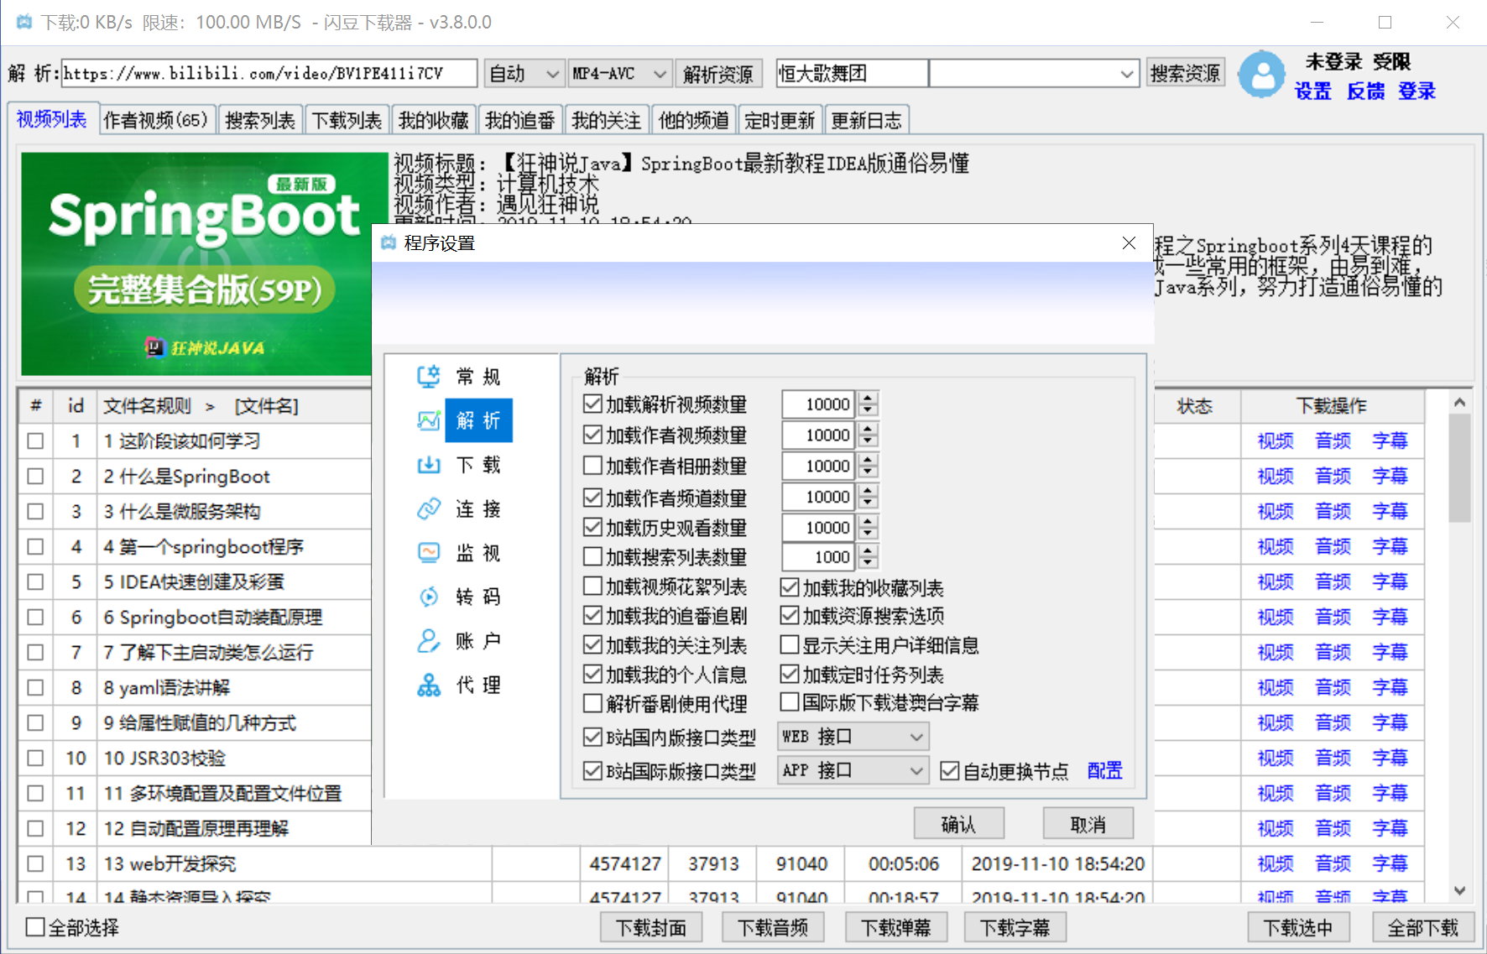Click the 转码 transcode settings icon
This screenshot has height=954, width=1487.
click(x=429, y=597)
